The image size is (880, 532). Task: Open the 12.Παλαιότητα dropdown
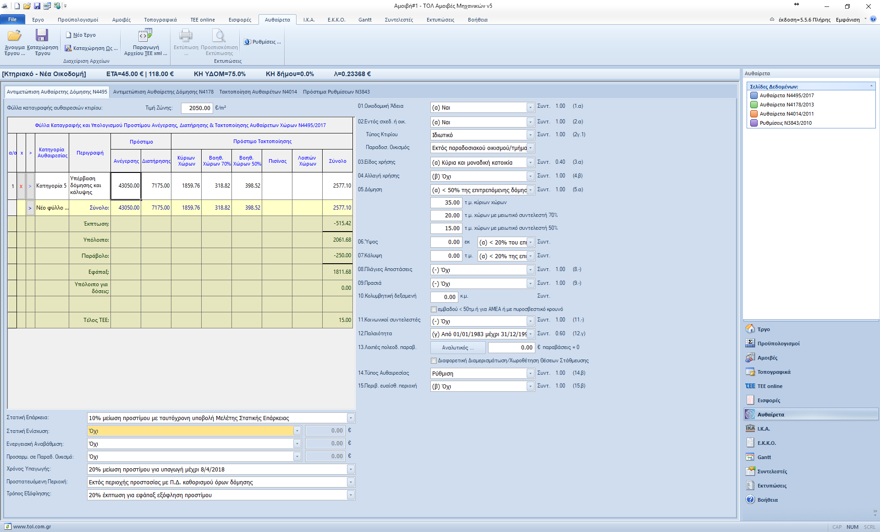click(x=530, y=334)
